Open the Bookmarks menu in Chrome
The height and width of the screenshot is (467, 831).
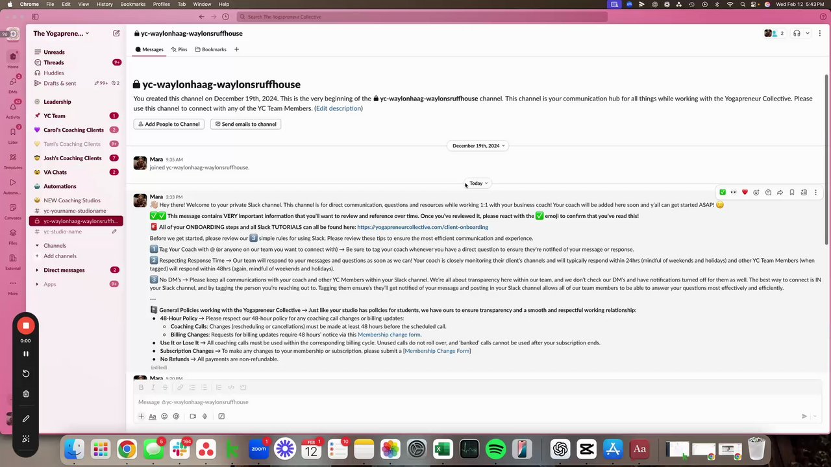click(132, 4)
